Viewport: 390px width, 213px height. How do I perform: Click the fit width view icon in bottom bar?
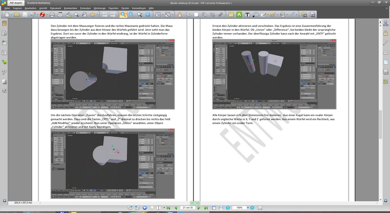click(221, 208)
